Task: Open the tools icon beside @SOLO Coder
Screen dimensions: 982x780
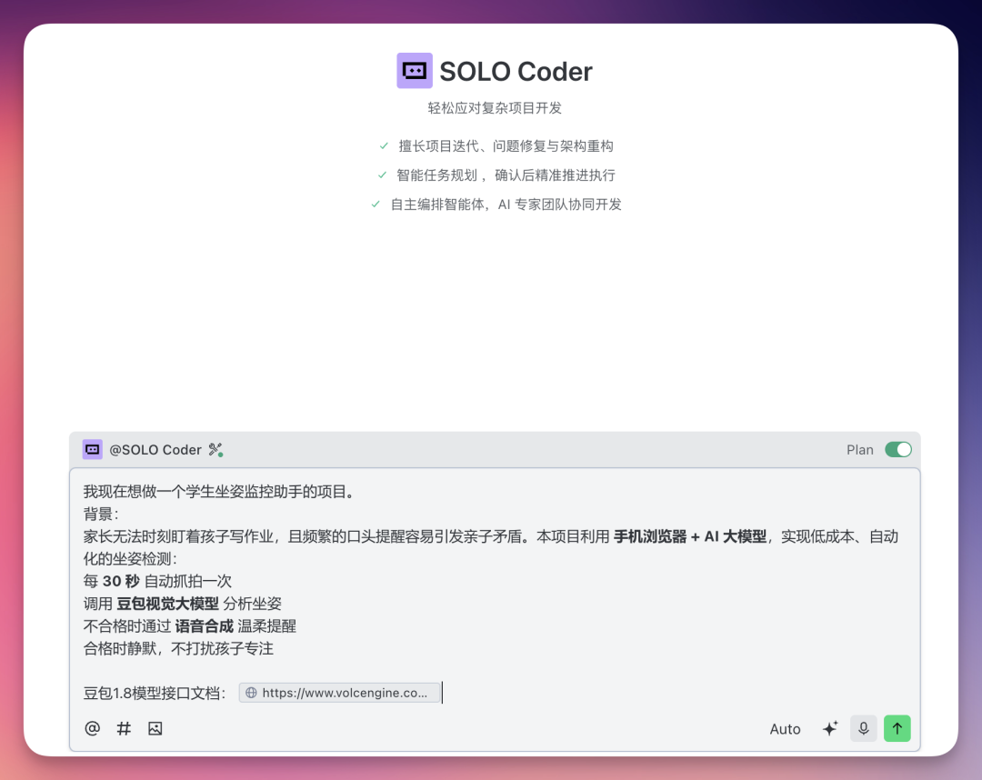Action: [x=215, y=449]
